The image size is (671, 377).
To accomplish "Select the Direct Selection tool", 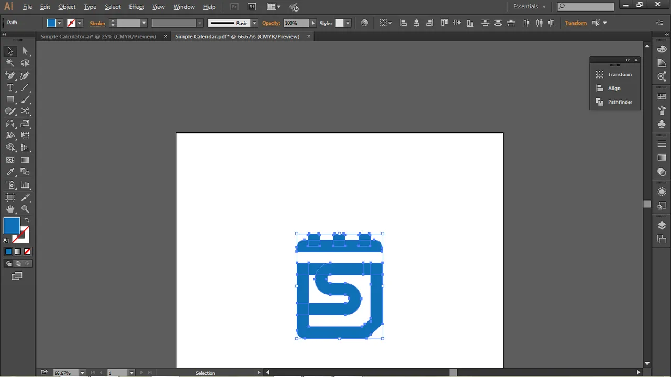I will click(x=25, y=51).
